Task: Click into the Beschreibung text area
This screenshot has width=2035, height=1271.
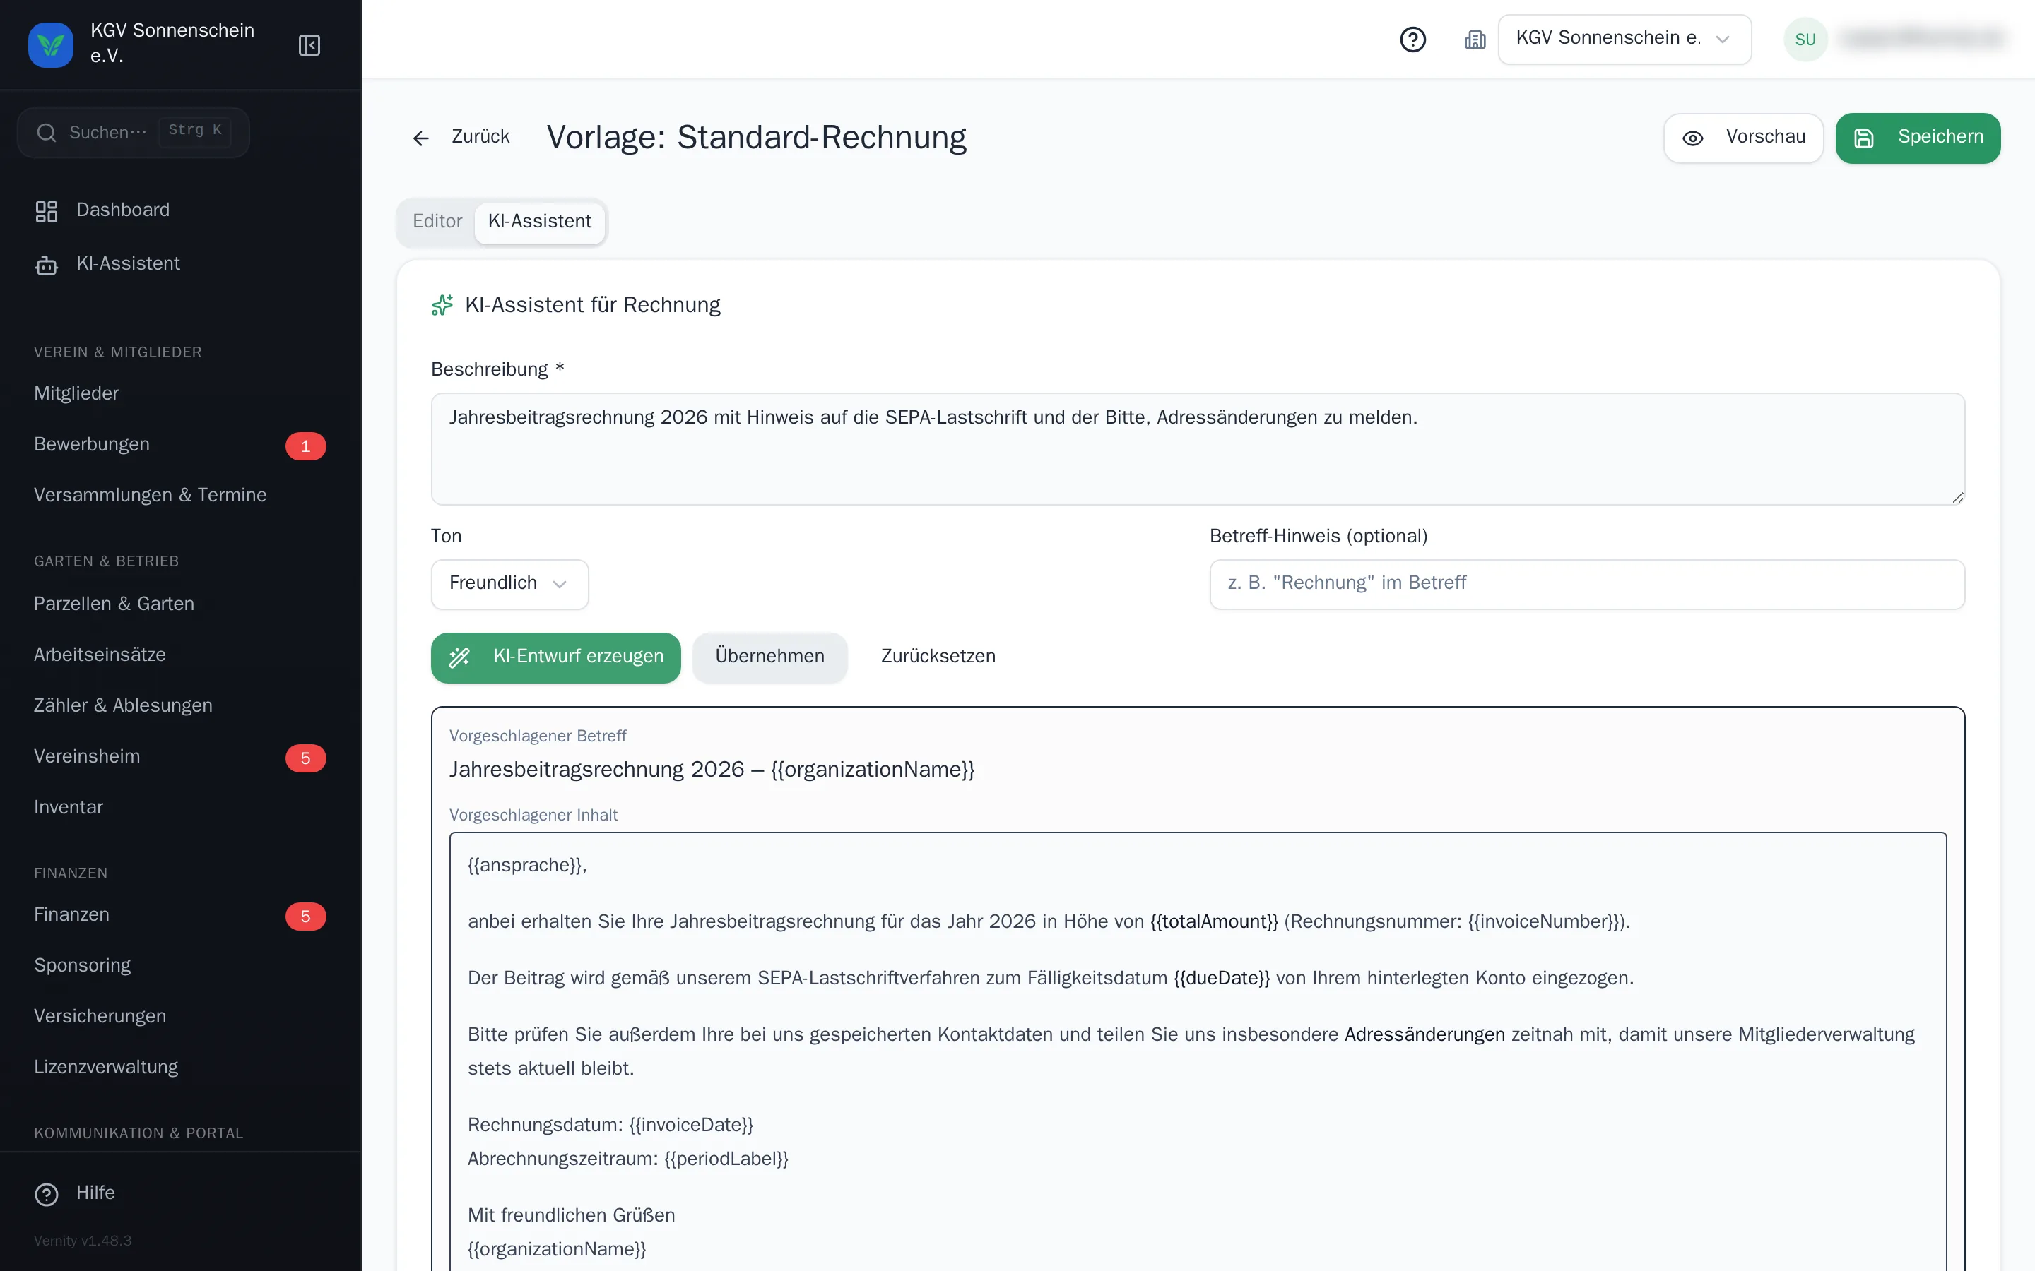Action: click(1198, 449)
